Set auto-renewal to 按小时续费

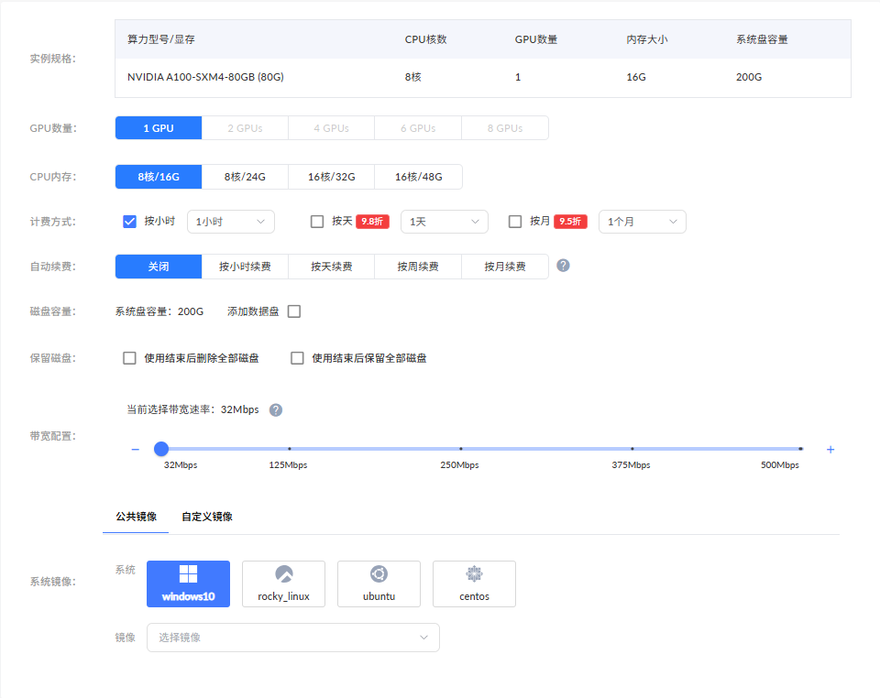246,267
